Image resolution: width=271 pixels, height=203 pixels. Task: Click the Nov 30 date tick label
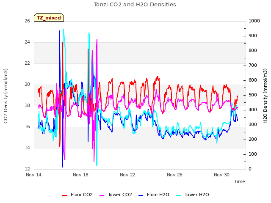click(221, 175)
